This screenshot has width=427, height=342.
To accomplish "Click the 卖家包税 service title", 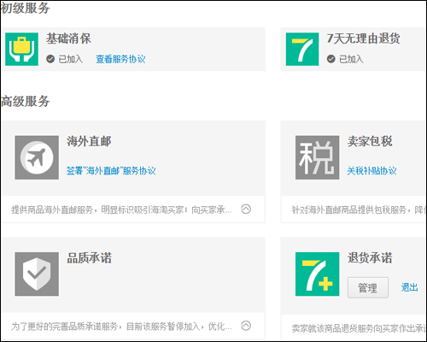I will (x=370, y=141).
